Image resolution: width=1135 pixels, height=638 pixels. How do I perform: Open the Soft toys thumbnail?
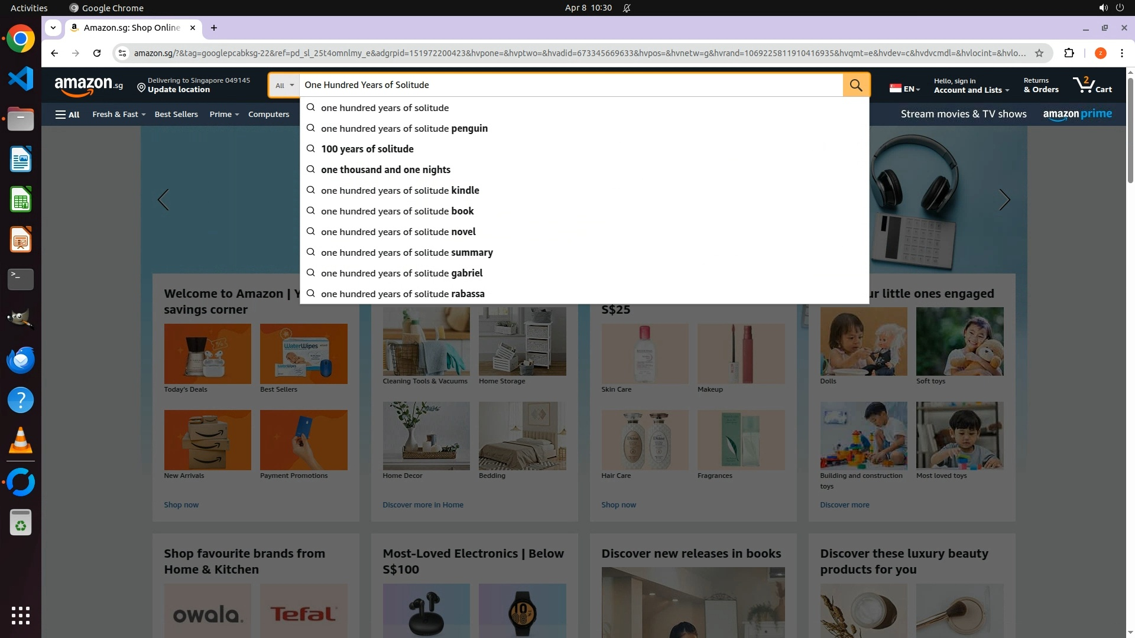point(959,341)
